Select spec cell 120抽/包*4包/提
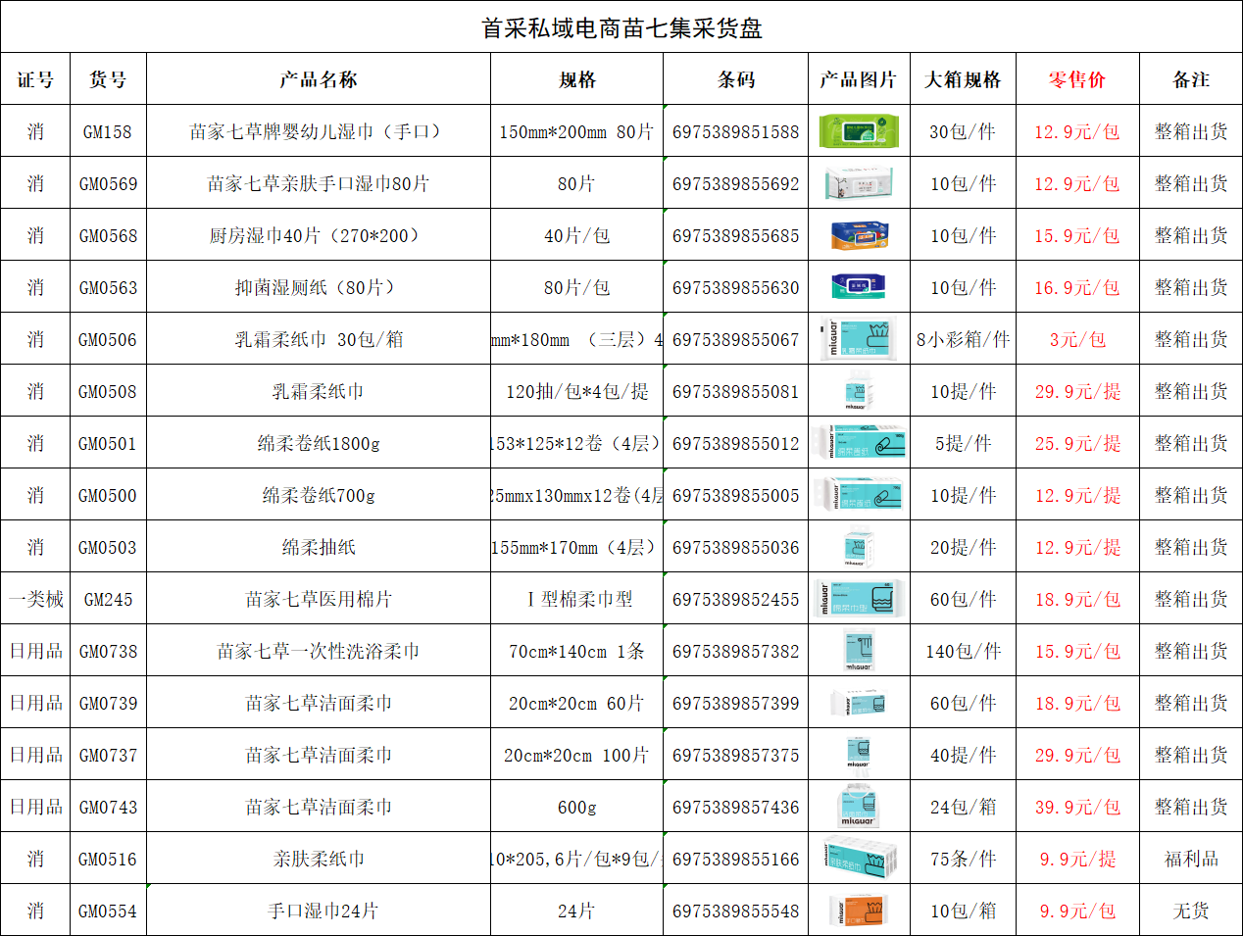This screenshot has height=936, width=1243. (576, 391)
